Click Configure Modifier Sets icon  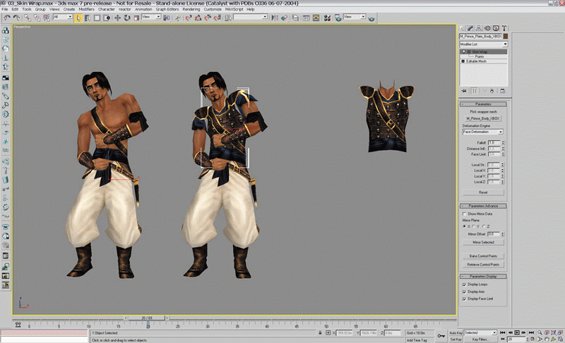point(503,91)
